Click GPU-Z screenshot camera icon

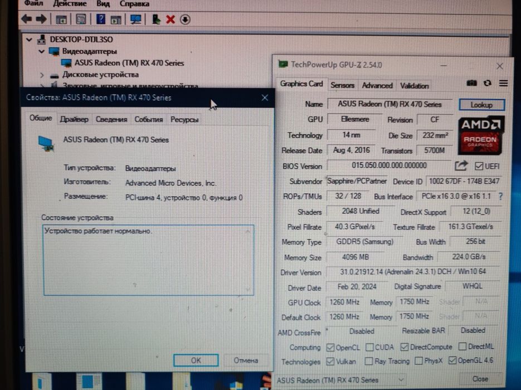[471, 83]
